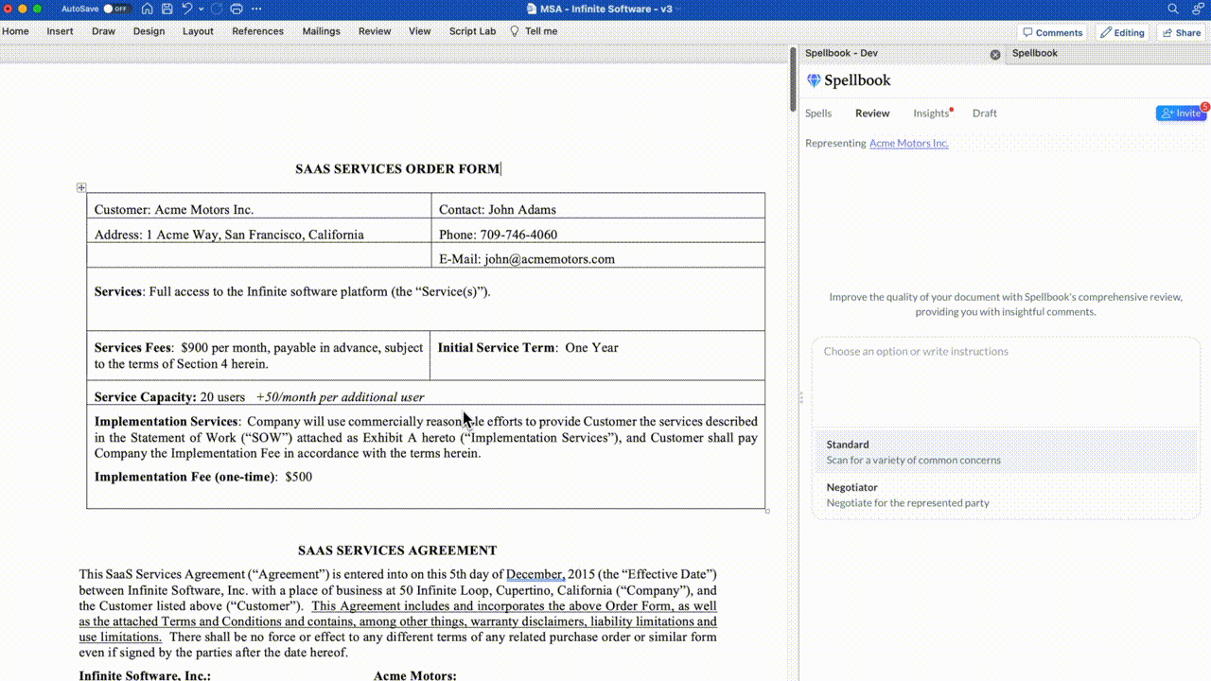
Task: Click the document vertical scrollbar thumb
Action: [x=793, y=79]
